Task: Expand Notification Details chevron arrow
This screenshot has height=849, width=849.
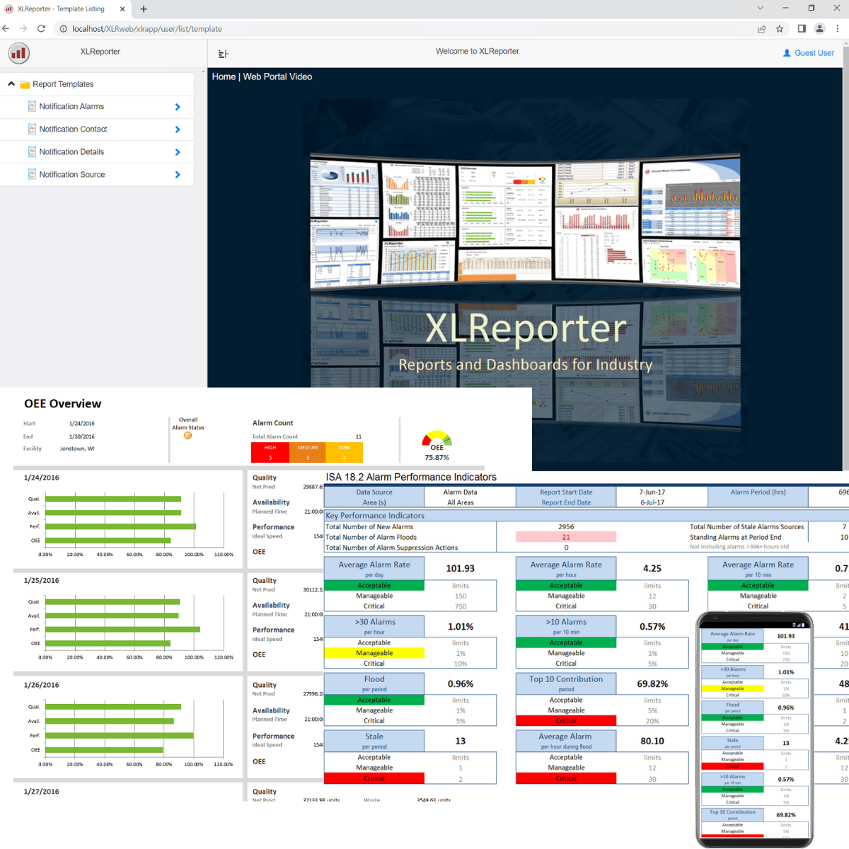Action: pyautogui.click(x=178, y=152)
